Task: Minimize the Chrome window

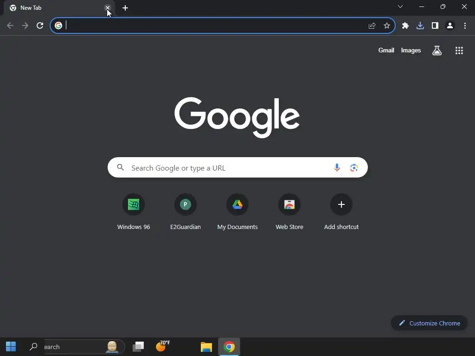Action: tap(422, 6)
